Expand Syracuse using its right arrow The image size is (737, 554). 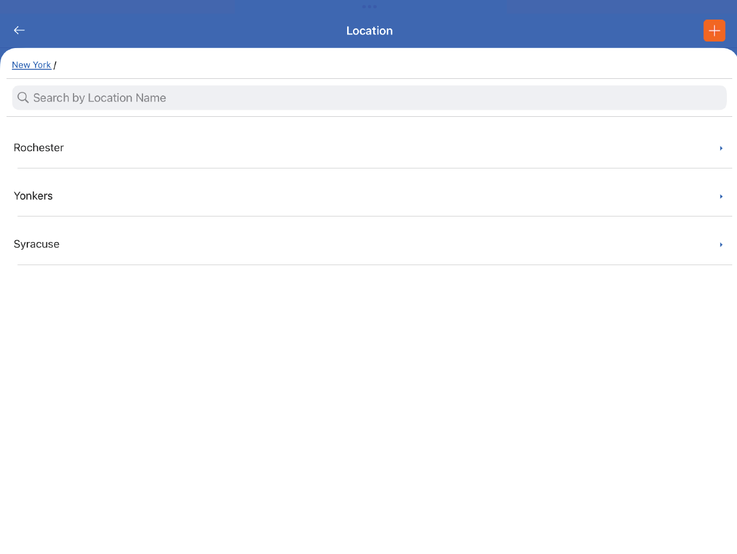pos(721,244)
